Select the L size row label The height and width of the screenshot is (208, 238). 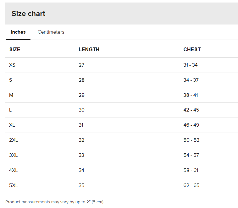11,110
